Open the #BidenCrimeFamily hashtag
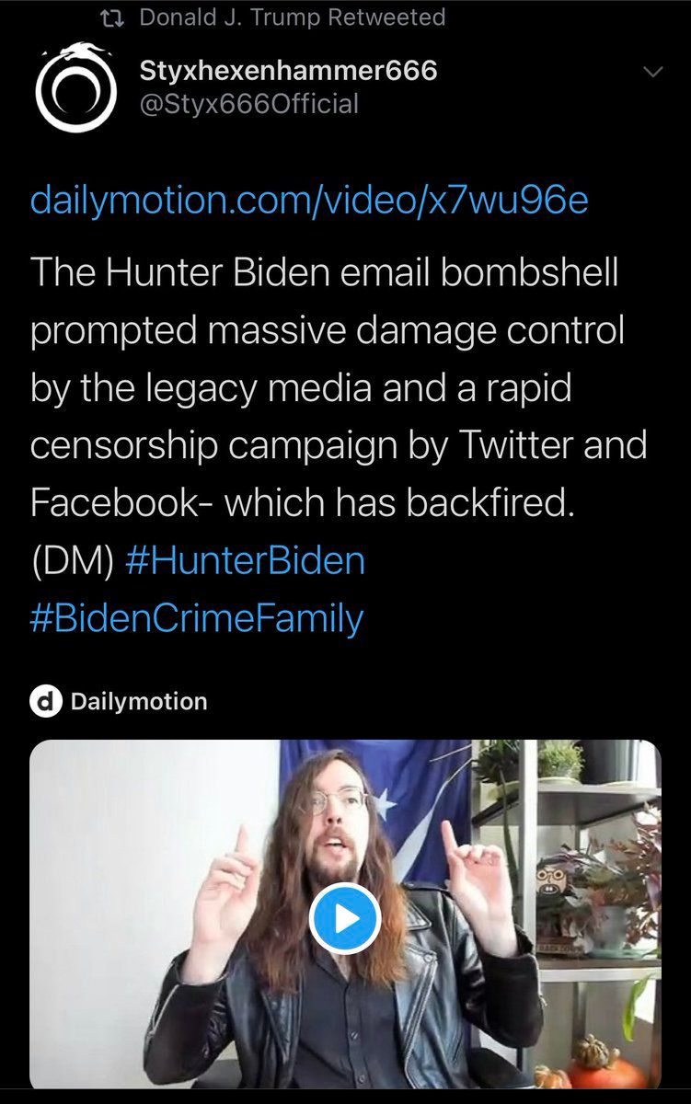The image size is (691, 1104). tap(197, 618)
